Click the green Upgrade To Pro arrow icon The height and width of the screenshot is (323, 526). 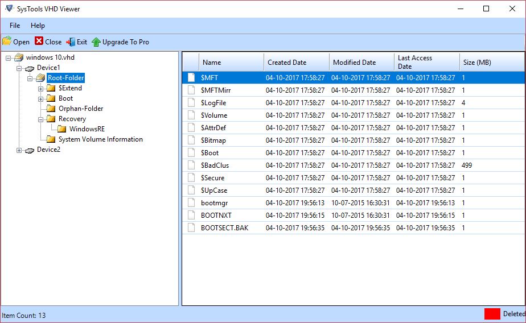click(x=96, y=42)
